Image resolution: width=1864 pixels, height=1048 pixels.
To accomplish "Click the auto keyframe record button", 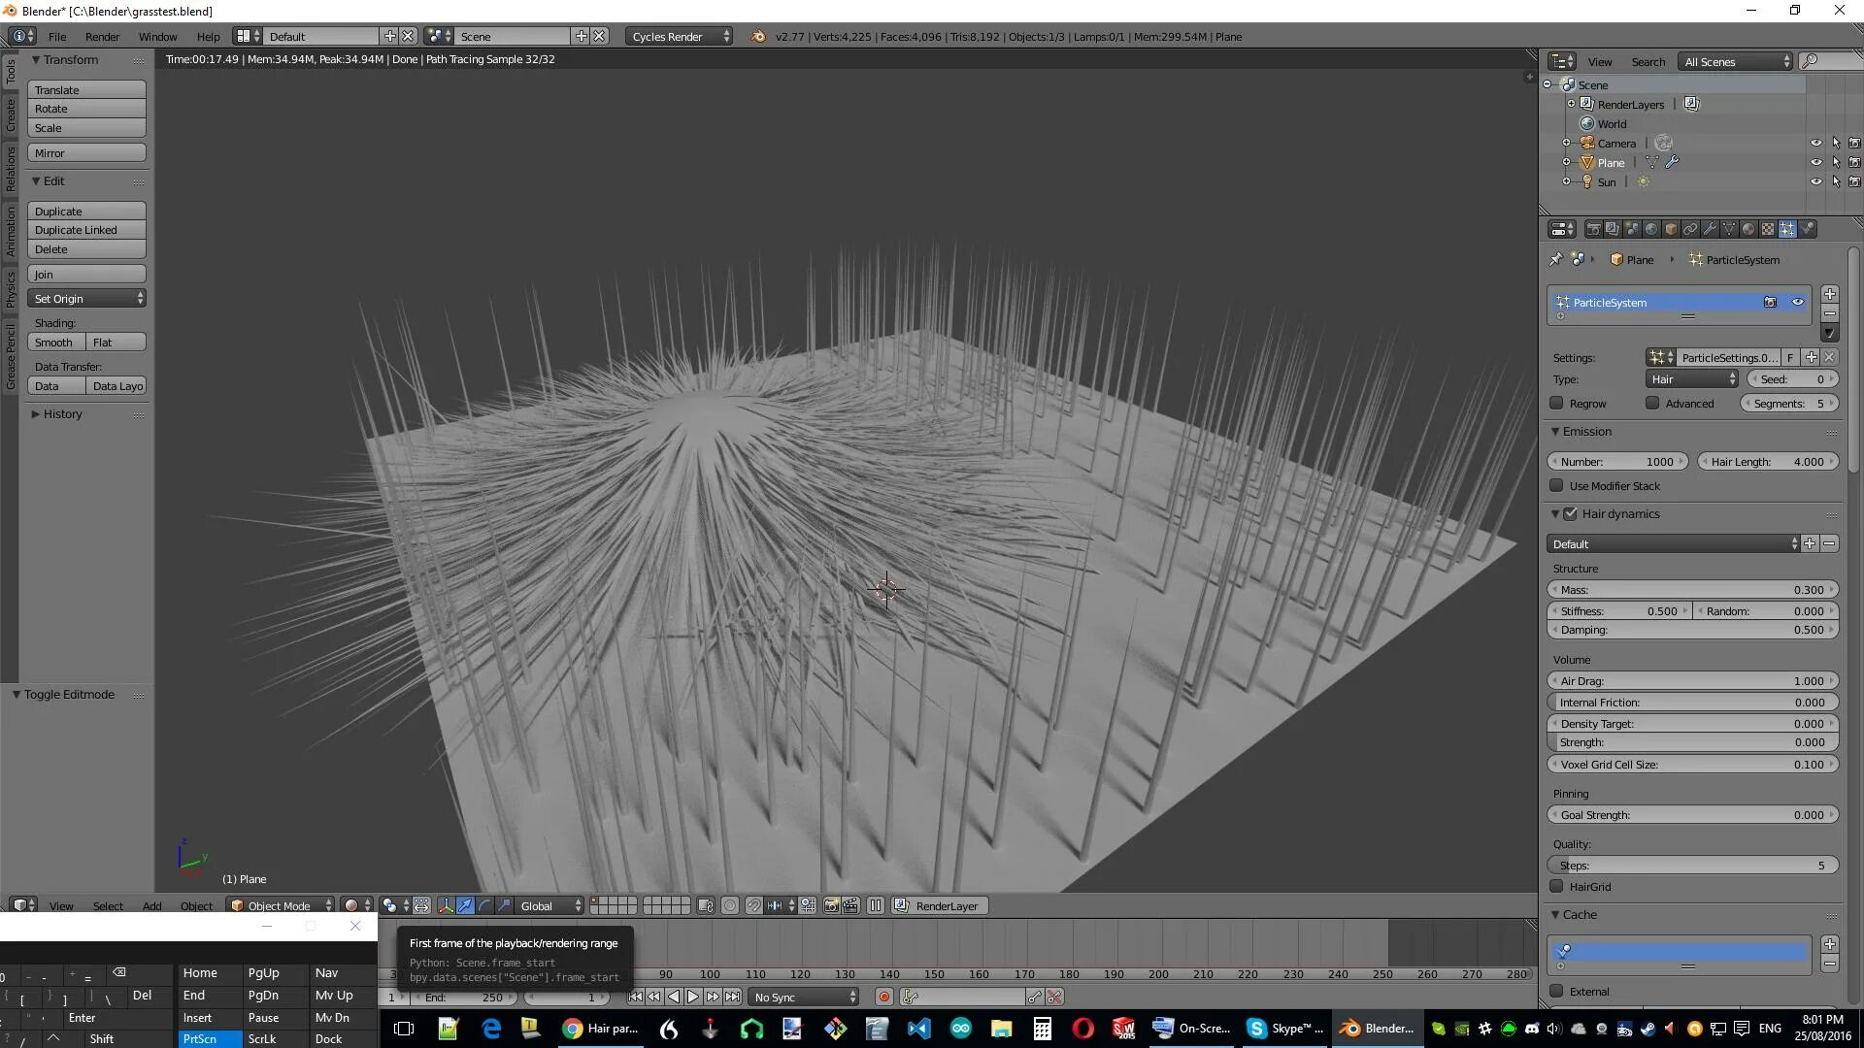I will click(884, 997).
